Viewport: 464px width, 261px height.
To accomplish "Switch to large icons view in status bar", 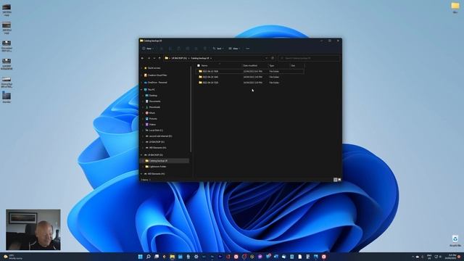I will pos(339,180).
